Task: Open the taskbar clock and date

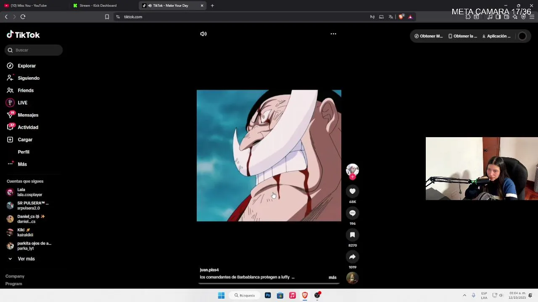Action: coord(517,295)
